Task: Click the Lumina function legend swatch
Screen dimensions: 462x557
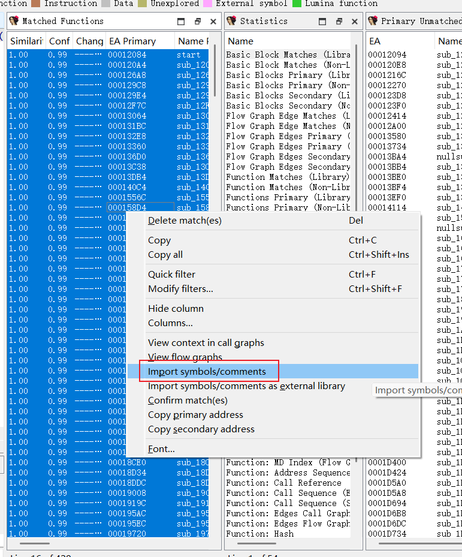Action: (x=297, y=4)
